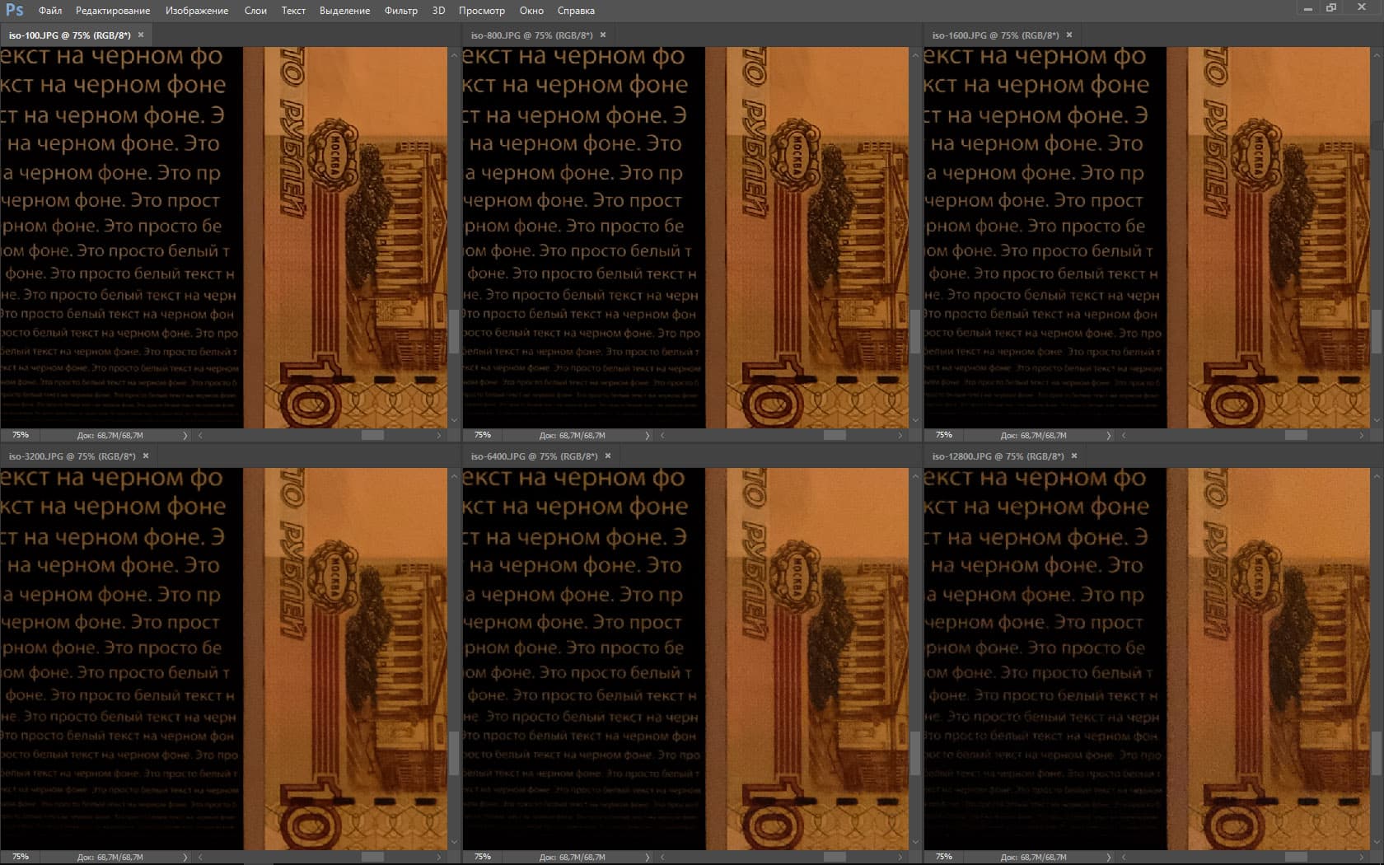Click the zoom field of iso-1600.JPG
The width and height of the screenshot is (1384, 865).
pos(944,435)
